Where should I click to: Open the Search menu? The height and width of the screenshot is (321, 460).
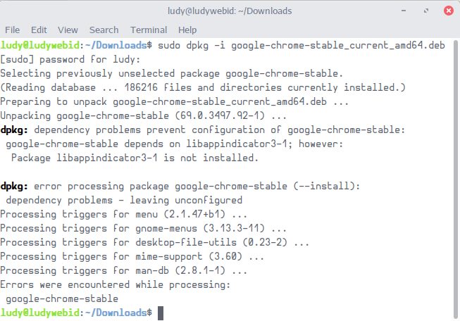104,30
